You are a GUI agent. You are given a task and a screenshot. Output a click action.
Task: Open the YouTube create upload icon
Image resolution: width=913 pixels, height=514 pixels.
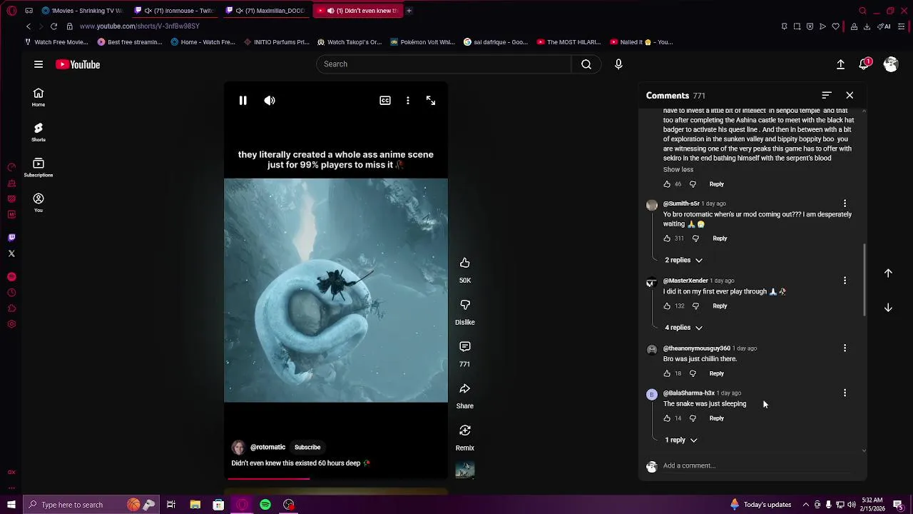(x=841, y=64)
